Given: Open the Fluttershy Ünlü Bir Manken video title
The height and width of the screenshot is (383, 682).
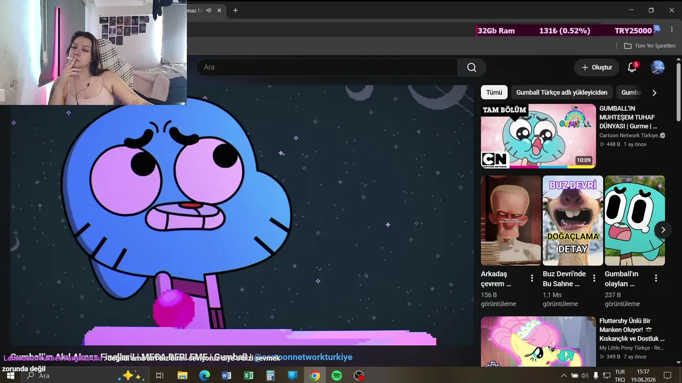Looking at the screenshot, I should [x=632, y=330].
